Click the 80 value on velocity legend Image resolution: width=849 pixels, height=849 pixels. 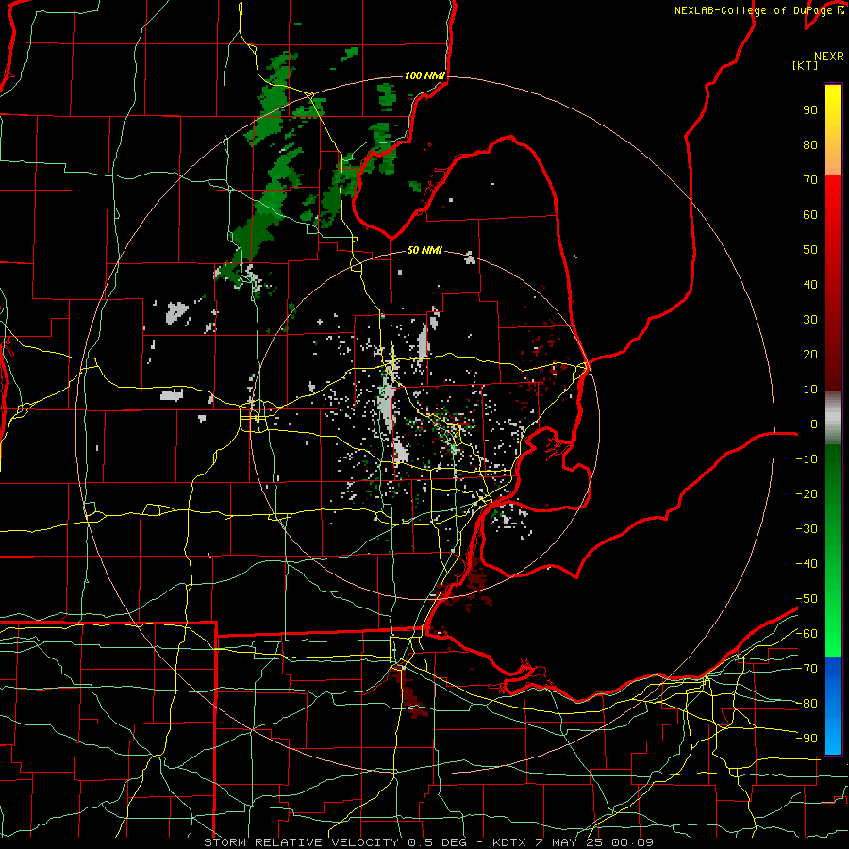(810, 144)
